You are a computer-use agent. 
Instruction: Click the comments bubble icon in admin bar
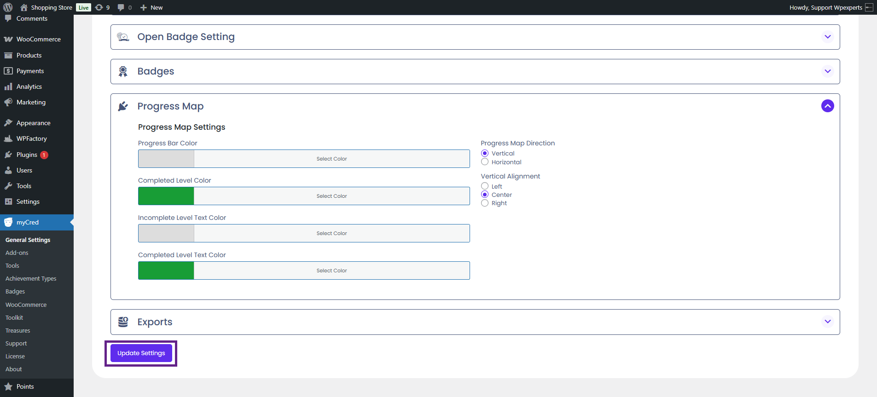pyautogui.click(x=121, y=7)
